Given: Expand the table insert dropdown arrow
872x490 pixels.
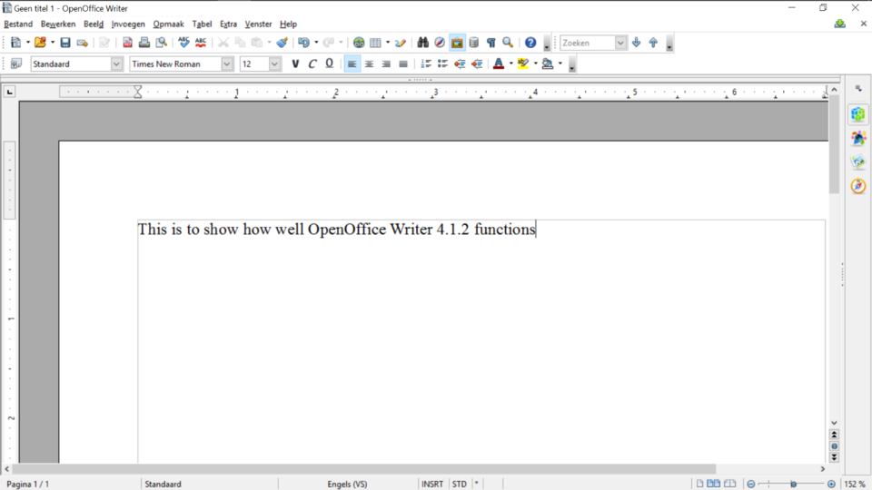Looking at the screenshot, I should 388,43.
